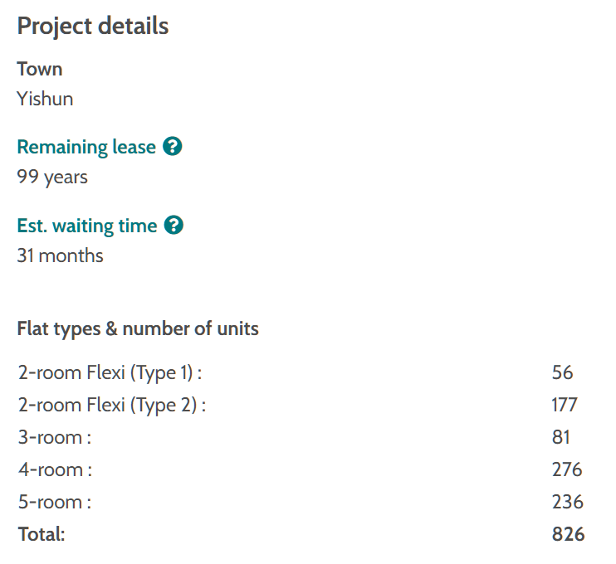Click the 31 months waiting time value
Image resolution: width=616 pixels, height=564 pixels.
point(61,255)
